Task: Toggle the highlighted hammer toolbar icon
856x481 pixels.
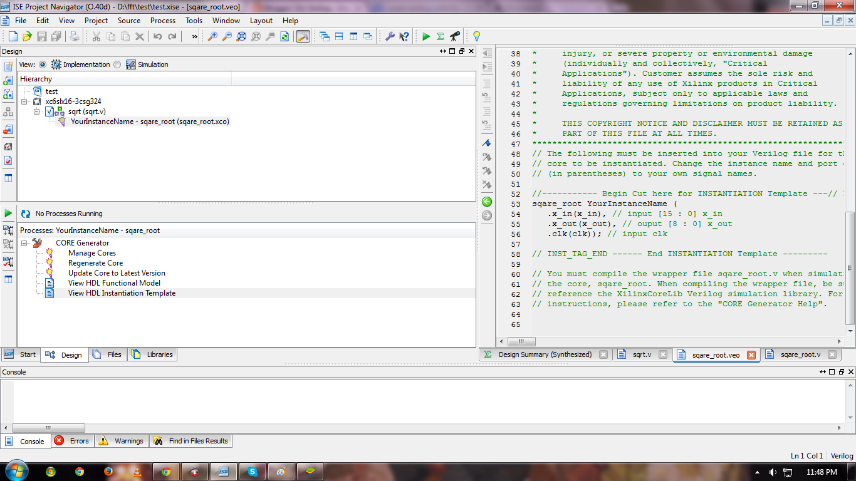Action: pos(303,36)
